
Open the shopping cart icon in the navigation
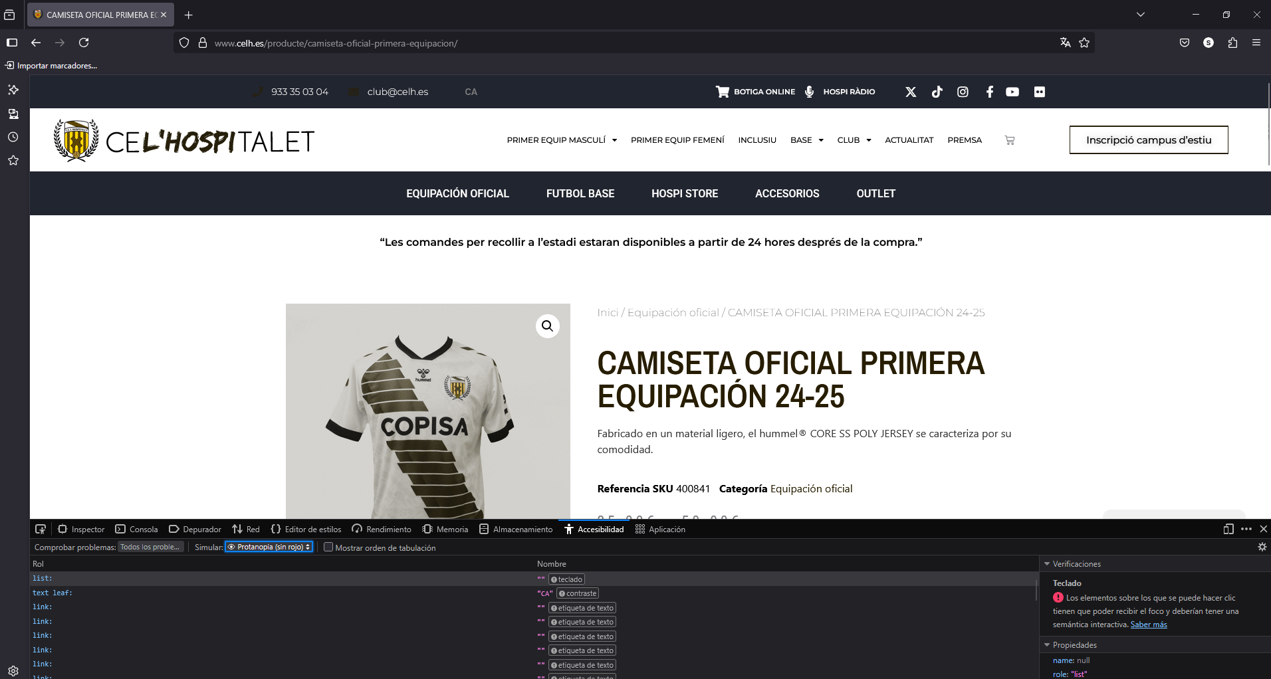[x=1010, y=140]
